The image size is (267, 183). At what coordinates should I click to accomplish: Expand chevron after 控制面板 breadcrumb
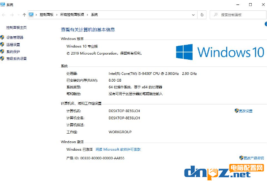point(57,15)
